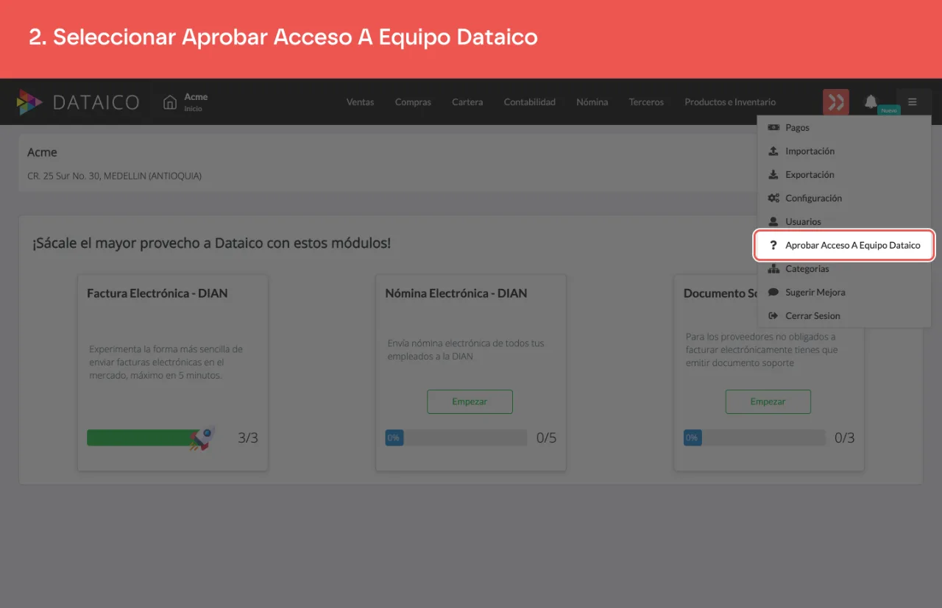Viewport: 942px width, 608px height.
Task: Open the Contabilidad menu
Action: click(530, 102)
